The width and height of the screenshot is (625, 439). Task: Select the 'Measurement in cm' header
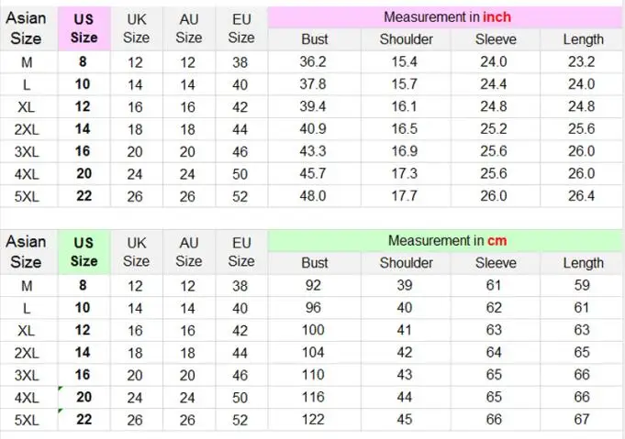(447, 241)
